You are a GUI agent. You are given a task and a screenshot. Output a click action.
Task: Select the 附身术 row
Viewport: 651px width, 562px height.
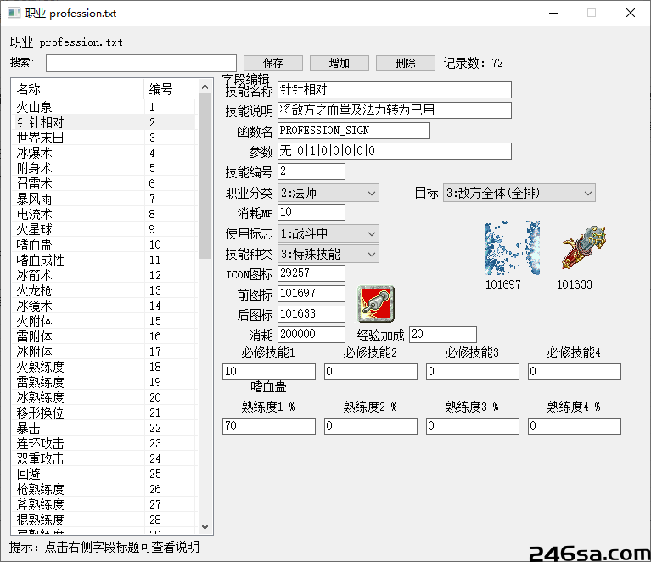(104, 168)
